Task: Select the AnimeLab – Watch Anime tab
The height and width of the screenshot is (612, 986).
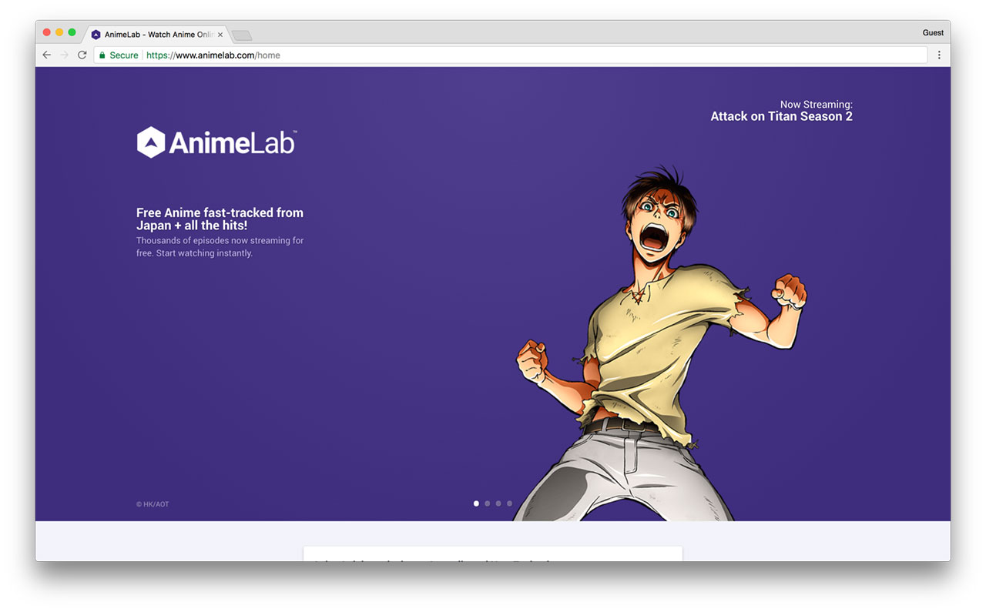Action: pyautogui.click(x=158, y=35)
